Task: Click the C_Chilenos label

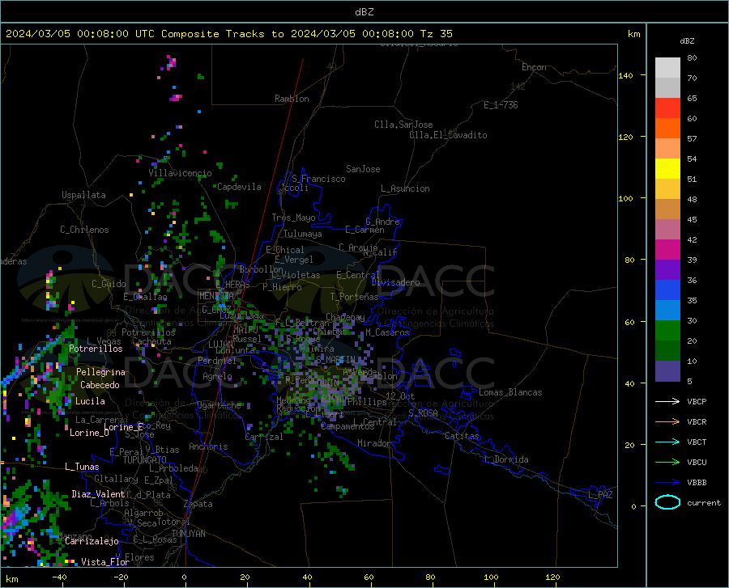Action: point(84,230)
